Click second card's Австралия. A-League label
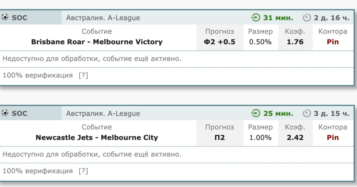The width and height of the screenshot is (357, 187). click(103, 113)
